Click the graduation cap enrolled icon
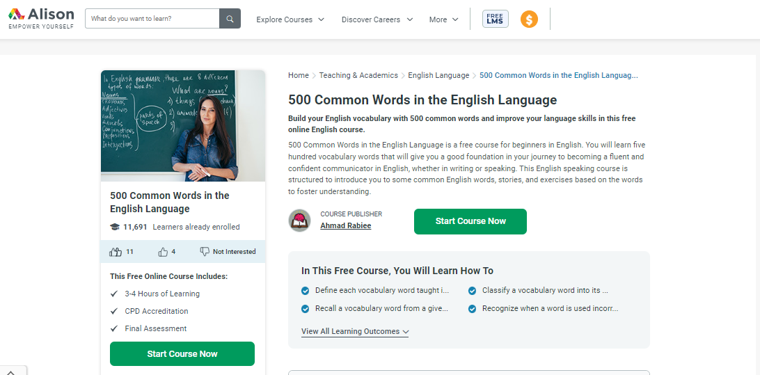Image resolution: width=760 pixels, height=375 pixels. 114,227
